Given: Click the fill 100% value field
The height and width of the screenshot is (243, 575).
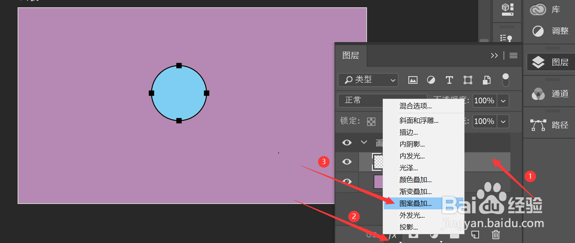Looking at the screenshot, I should pyautogui.click(x=485, y=121).
